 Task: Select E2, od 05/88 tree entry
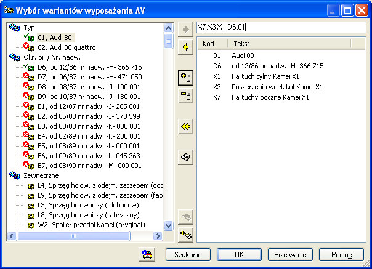pos(89,116)
